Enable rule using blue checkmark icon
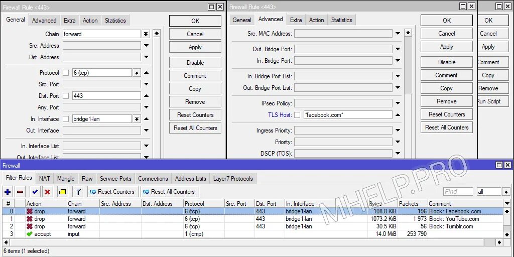 [x=35, y=192]
